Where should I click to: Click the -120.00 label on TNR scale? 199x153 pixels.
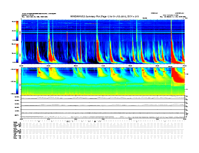13,69
